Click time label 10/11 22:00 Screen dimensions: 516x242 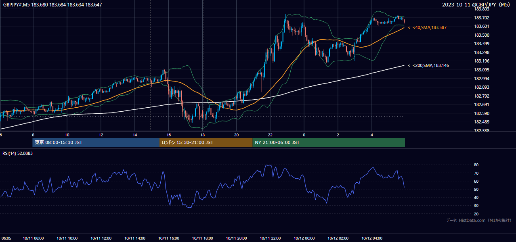click(x=271, y=238)
